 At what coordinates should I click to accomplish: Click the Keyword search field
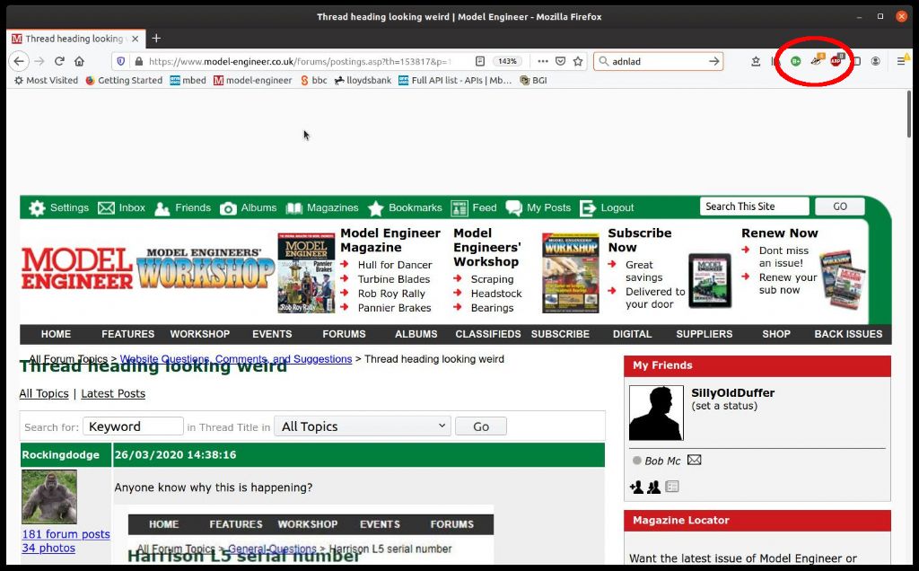pos(133,426)
